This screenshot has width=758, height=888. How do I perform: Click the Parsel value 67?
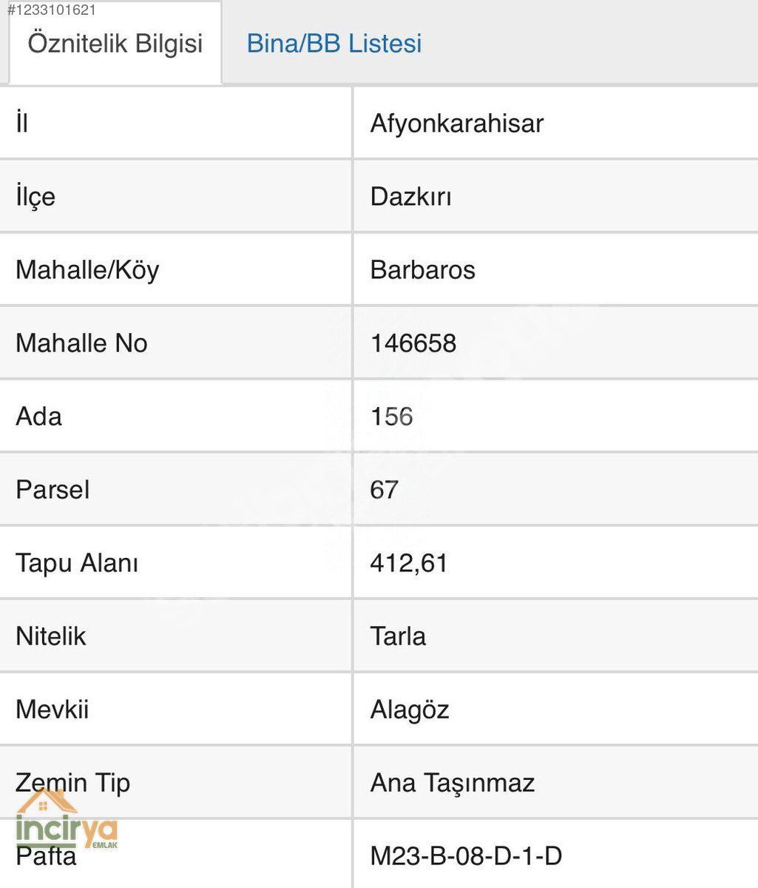(385, 490)
